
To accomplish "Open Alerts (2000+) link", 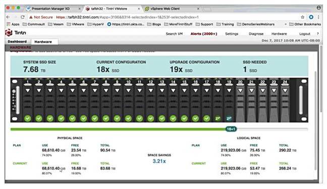I will 204,34.
